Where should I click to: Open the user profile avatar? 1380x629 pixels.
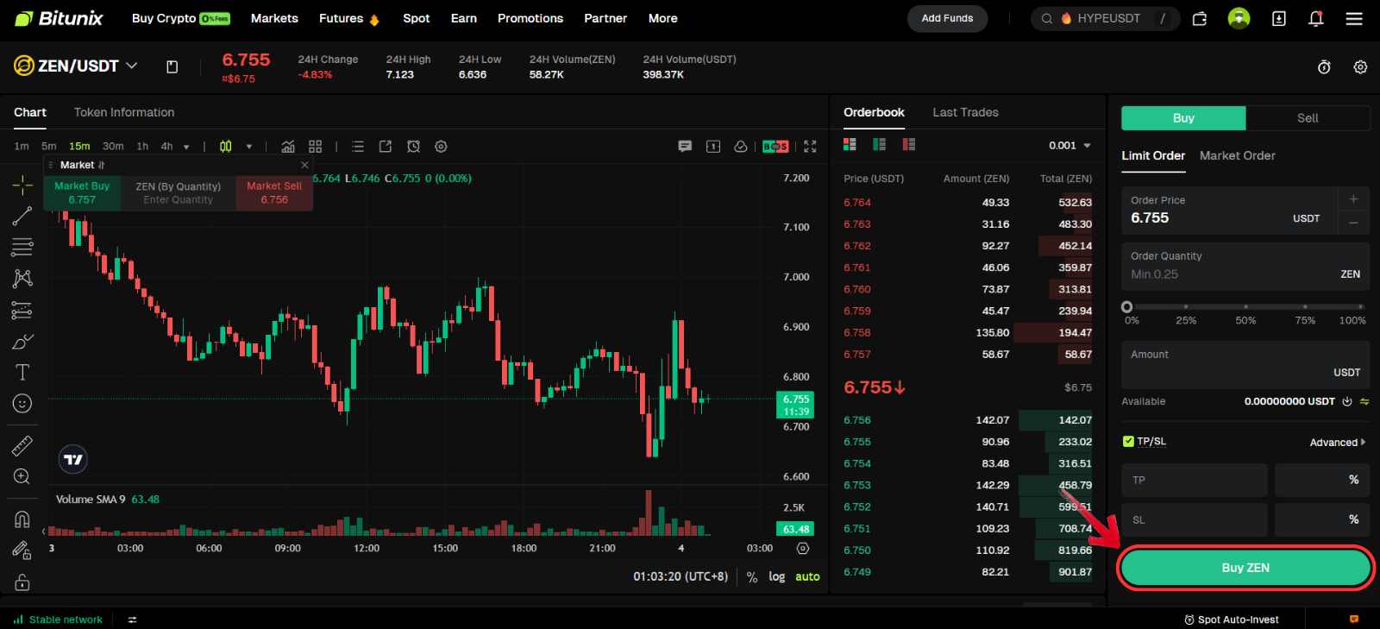point(1239,18)
